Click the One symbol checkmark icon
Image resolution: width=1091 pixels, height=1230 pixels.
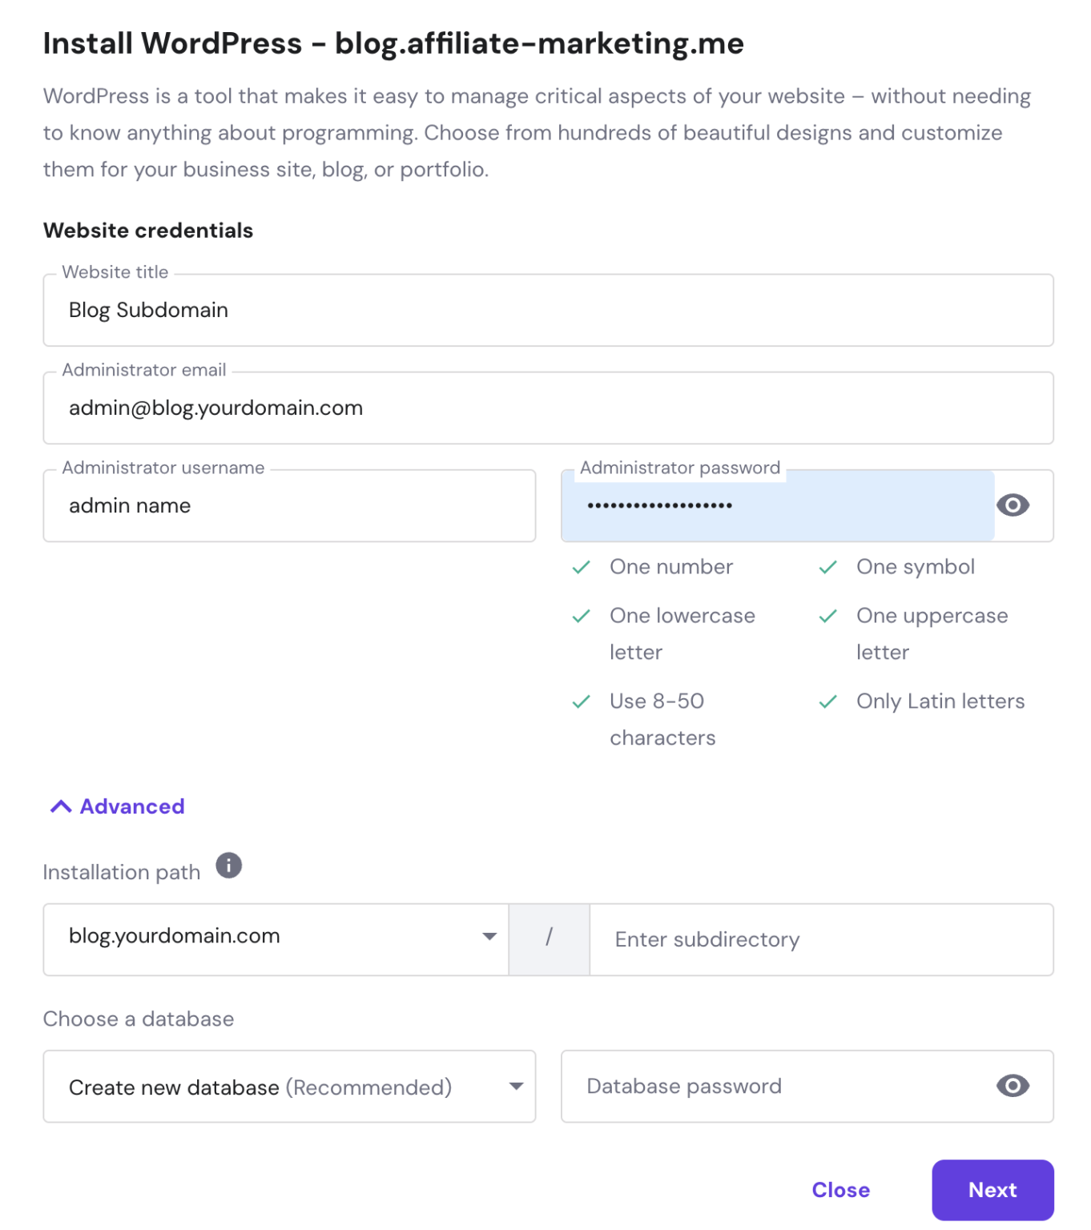828,567
